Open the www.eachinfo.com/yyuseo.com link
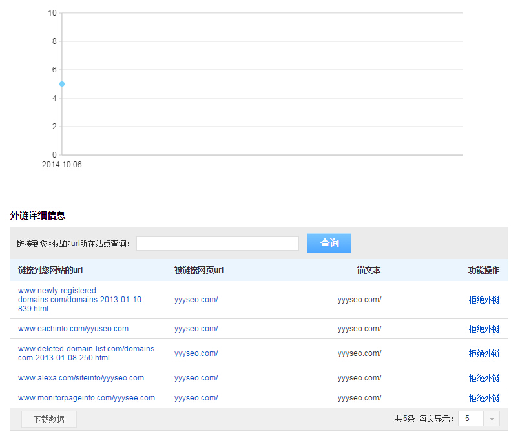Viewport: 520px width, 436px height. (x=73, y=329)
